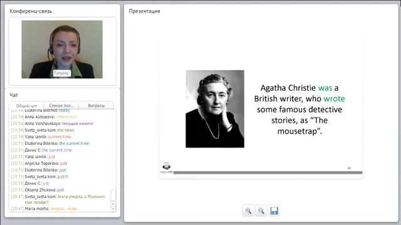Click Денис С's 'the current time' message

(41, 150)
